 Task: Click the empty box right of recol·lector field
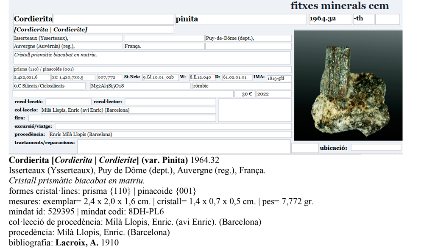click(255, 110)
